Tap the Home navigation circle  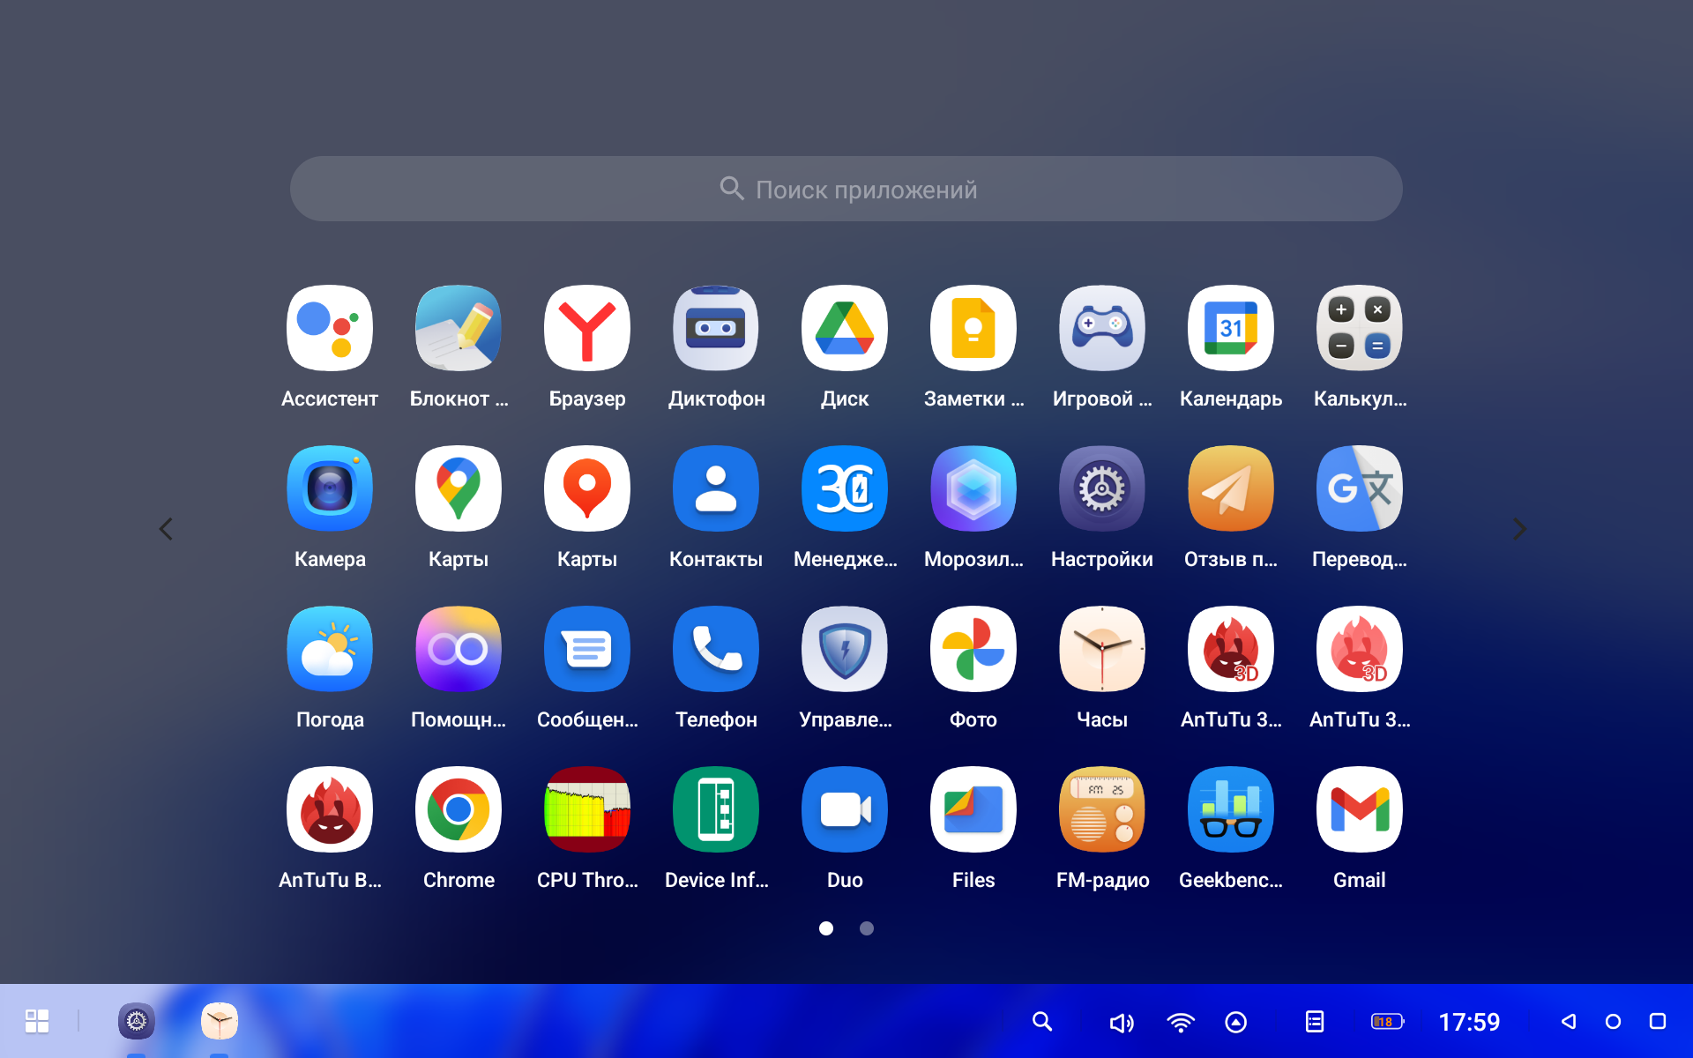pyautogui.click(x=1613, y=1021)
